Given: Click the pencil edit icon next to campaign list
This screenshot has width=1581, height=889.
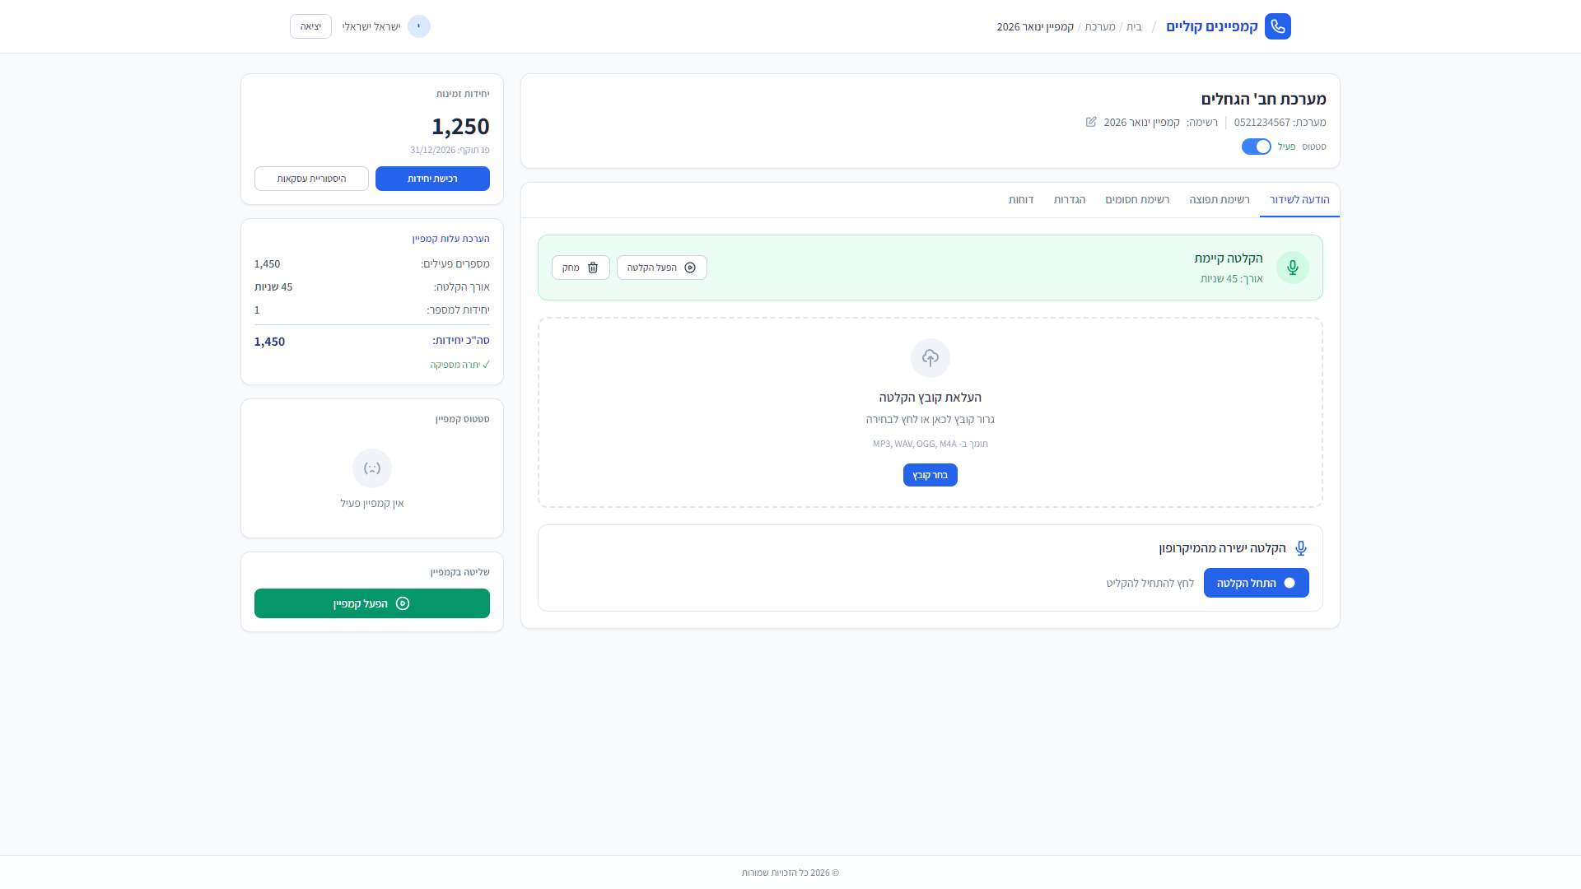Looking at the screenshot, I should pyautogui.click(x=1091, y=122).
